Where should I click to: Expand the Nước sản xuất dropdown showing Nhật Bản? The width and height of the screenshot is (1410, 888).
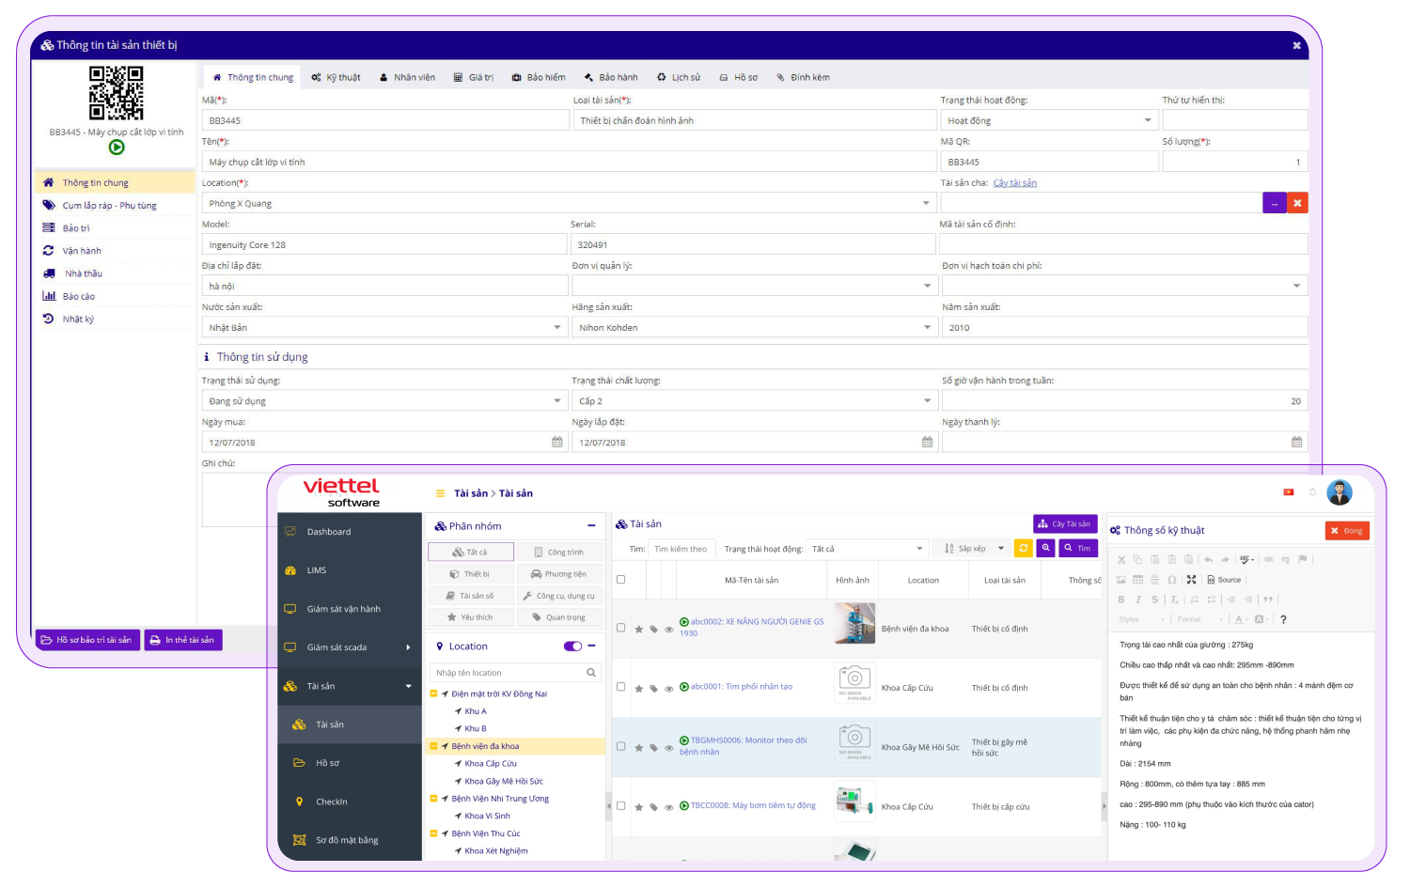click(x=384, y=328)
